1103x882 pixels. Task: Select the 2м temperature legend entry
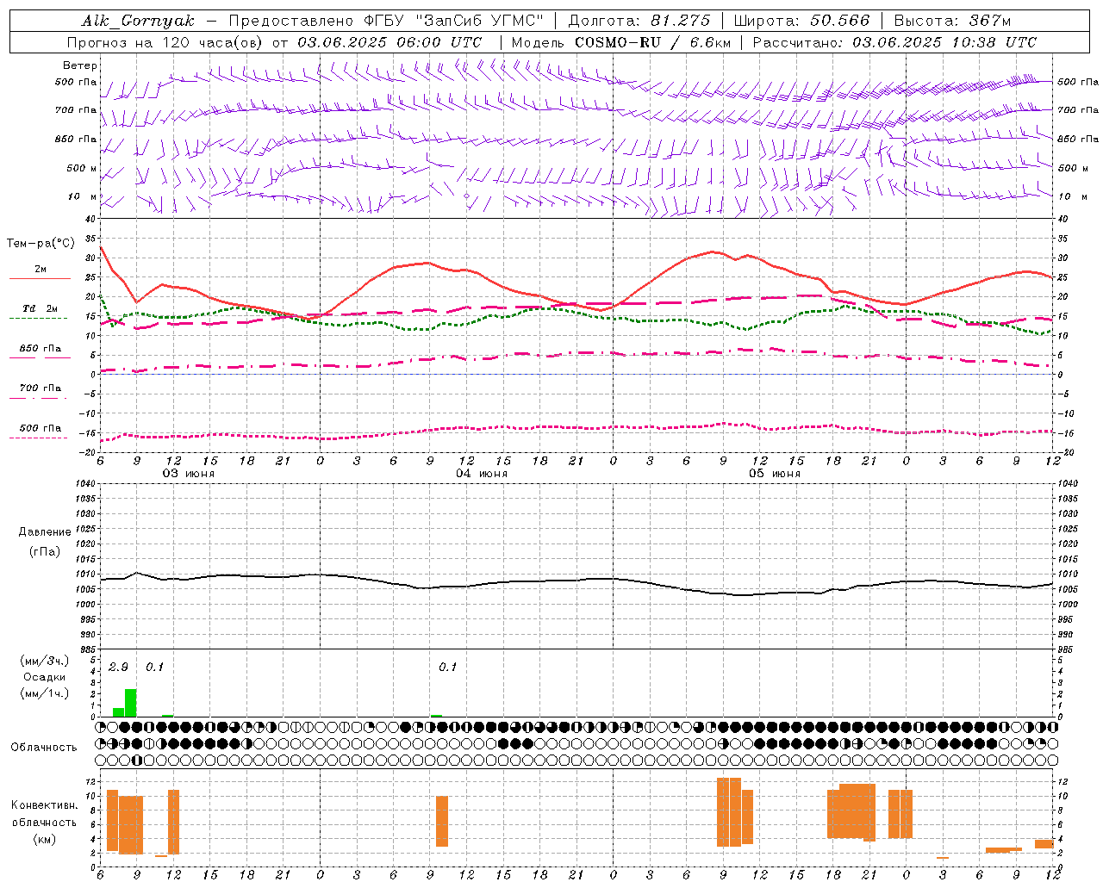(41, 270)
